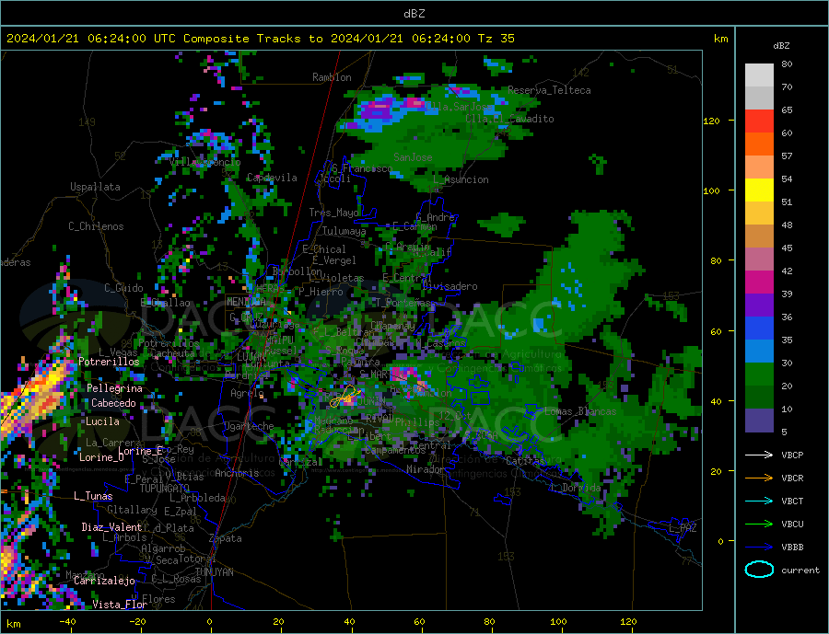Click the orange VBCR arrow legend icon
The height and width of the screenshot is (634, 829).
[759, 478]
